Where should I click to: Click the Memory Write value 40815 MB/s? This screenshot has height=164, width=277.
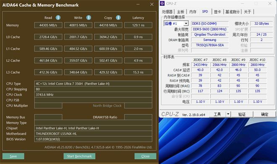coord(78,25)
